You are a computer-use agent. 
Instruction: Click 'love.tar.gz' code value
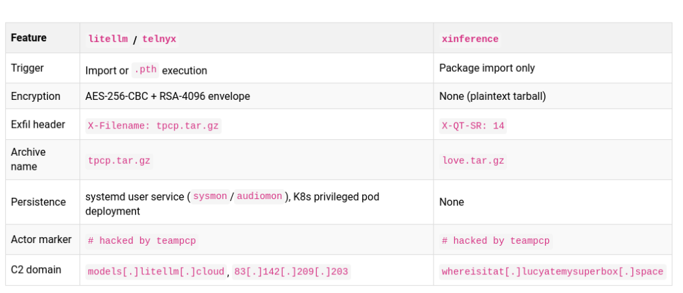tap(473, 161)
